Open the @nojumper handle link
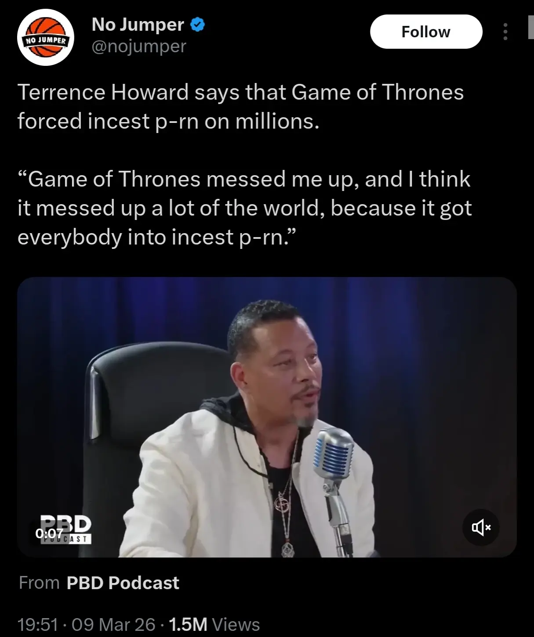 click(x=139, y=46)
